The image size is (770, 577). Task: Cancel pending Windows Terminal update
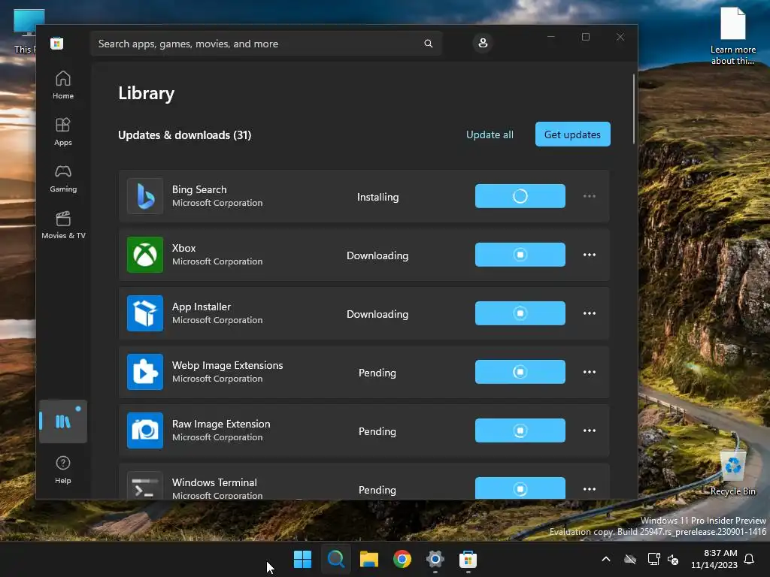tap(520, 488)
